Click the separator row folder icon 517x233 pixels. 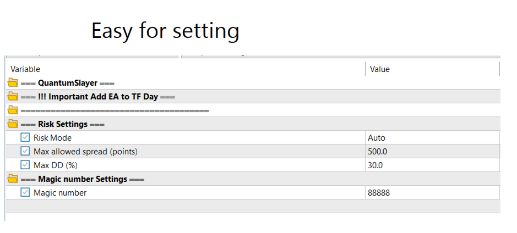coord(13,110)
